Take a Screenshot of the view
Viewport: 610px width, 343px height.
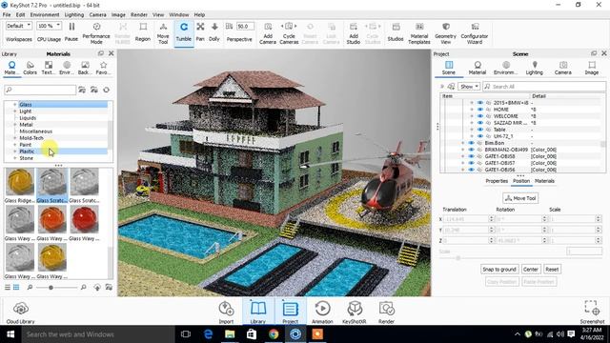592,313
